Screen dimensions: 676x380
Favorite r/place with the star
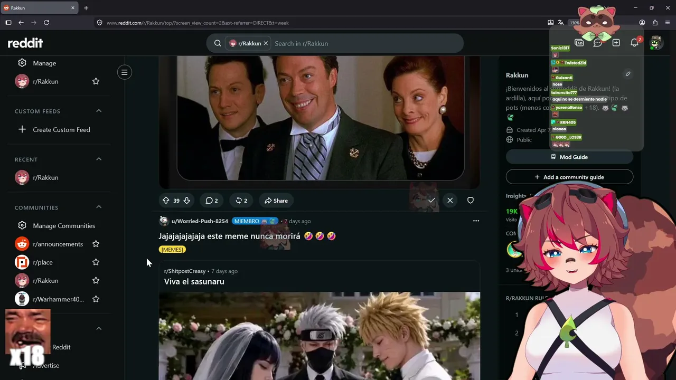tap(96, 262)
